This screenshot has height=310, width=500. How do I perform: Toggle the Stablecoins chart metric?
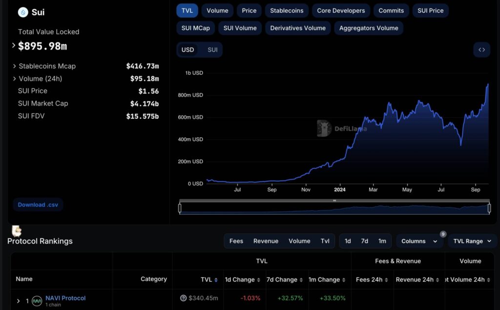[x=287, y=11]
